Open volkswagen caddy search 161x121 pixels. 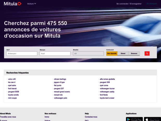tap(107, 92)
